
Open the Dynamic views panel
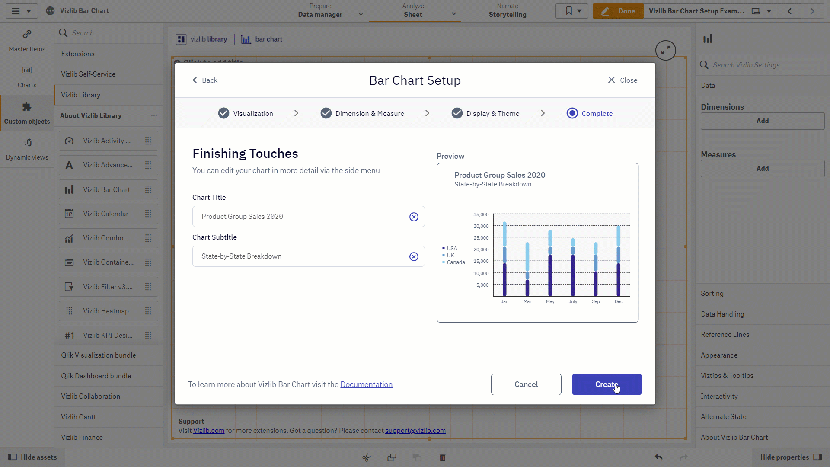coord(27,149)
